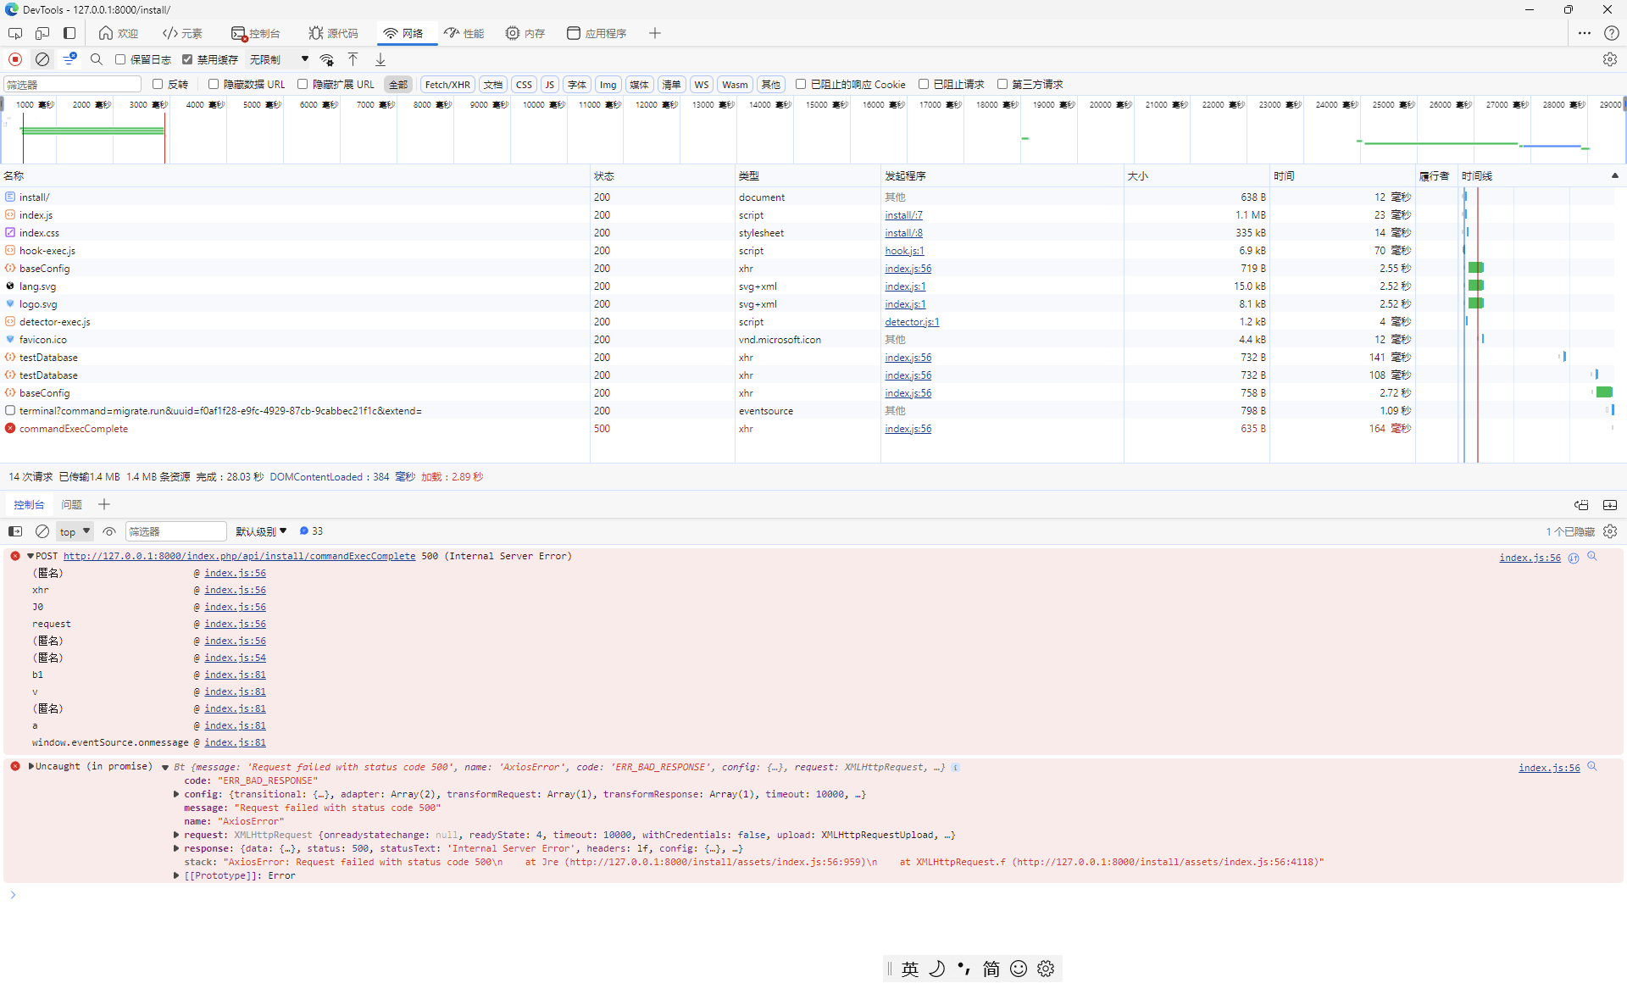1627x983 pixels.
Task: Expand the Uncaught in promise entry
Action: [31, 766]
